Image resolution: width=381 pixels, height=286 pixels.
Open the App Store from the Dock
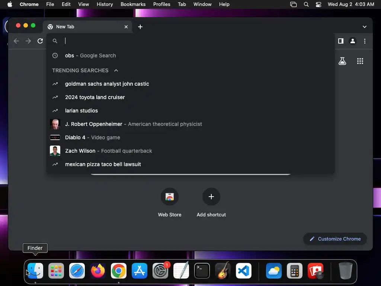coord(140,271)
